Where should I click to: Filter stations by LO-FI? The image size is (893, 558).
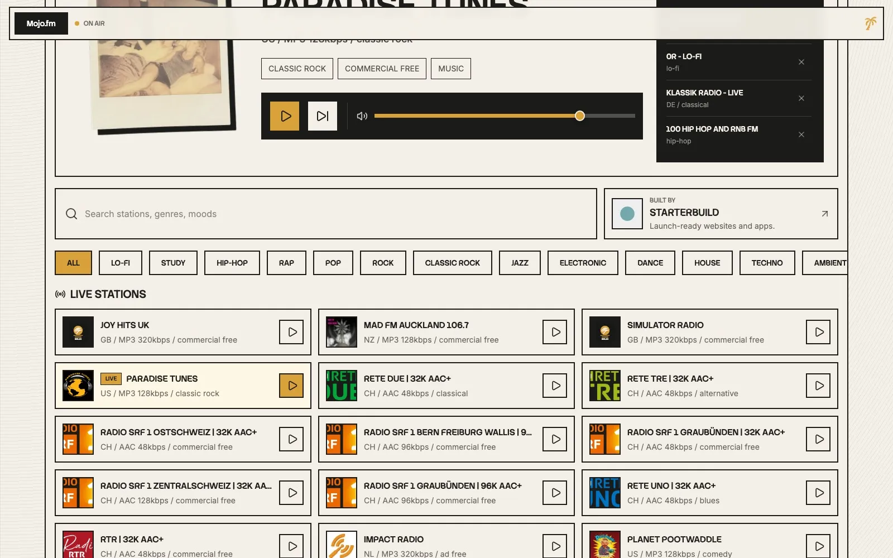point(121,263)
